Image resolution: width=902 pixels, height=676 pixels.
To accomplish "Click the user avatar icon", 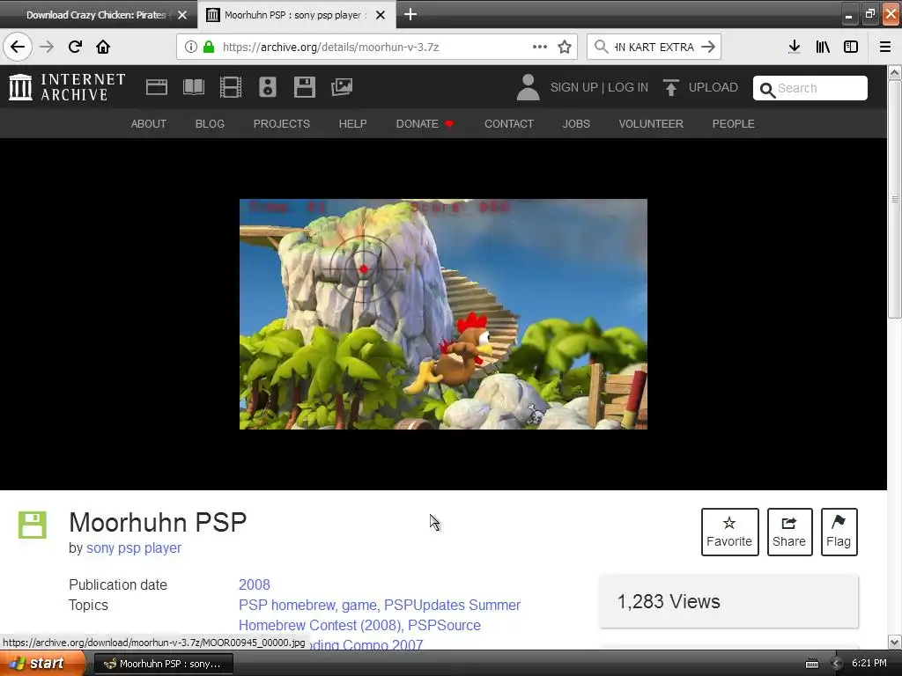I will [529, 87].
